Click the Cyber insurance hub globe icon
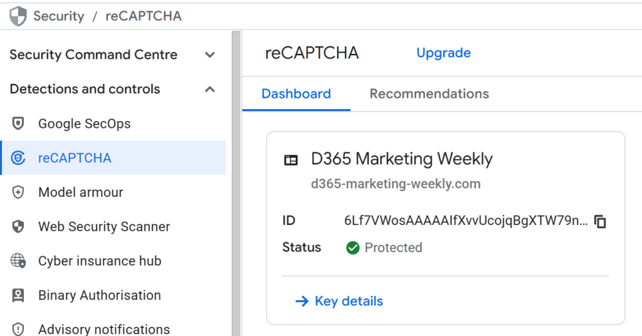The height and width of the screenshot is (336, 642). click(18, 261)
